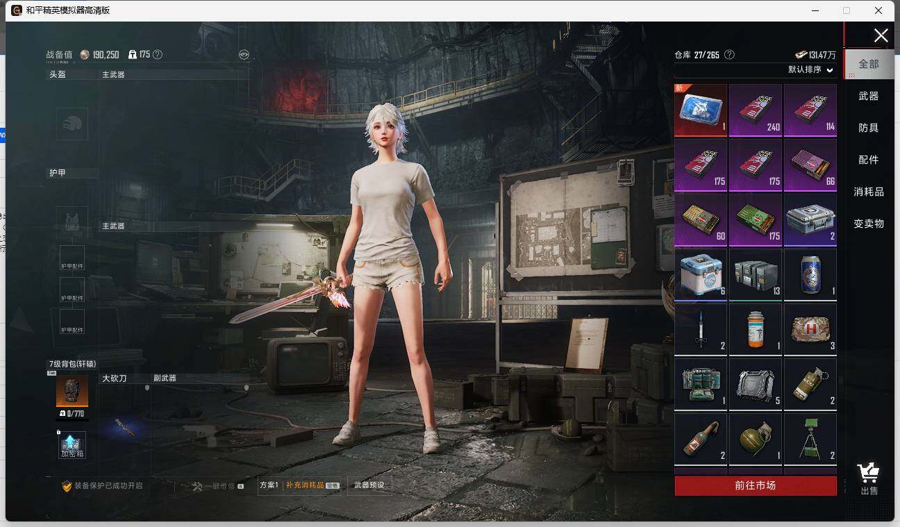Select the ammo box with quantity 240
The image size is (900, 527).
[x=756, y=110]
